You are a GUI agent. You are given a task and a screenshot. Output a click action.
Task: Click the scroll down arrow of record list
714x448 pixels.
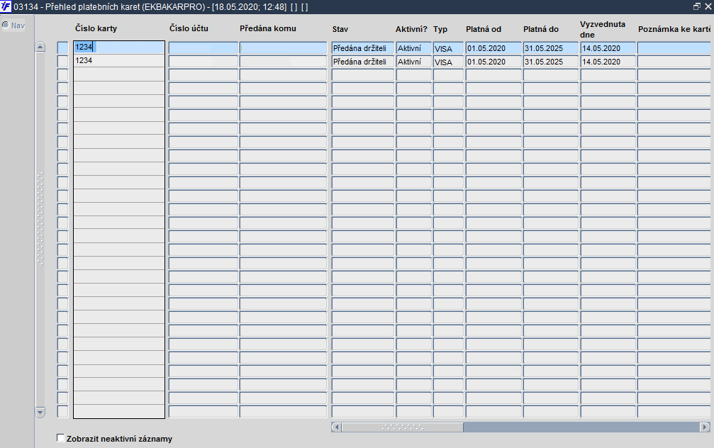point(40,413)
